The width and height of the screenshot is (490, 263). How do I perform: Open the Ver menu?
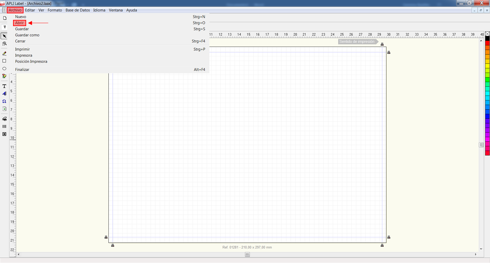pyautogui.click(x=41, y=10)
